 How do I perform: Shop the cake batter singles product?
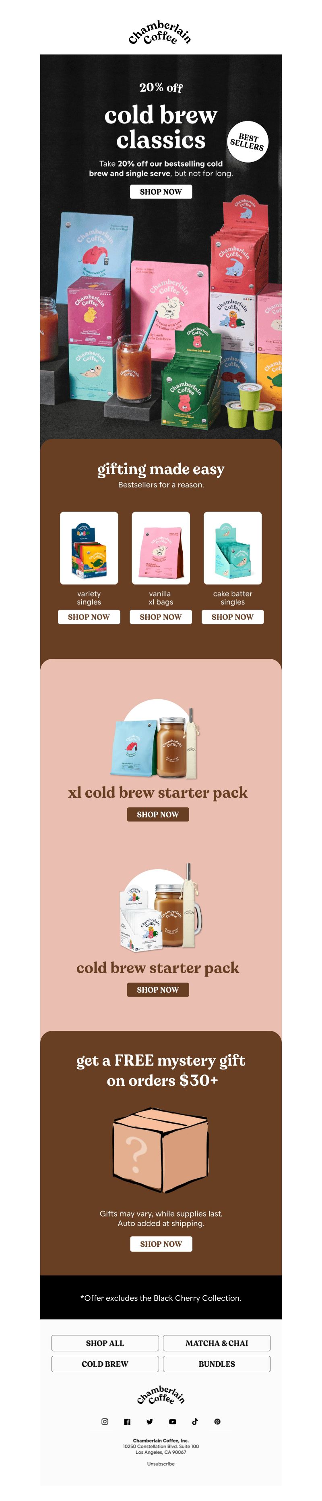pyautogui.click(x=233, y=617)
